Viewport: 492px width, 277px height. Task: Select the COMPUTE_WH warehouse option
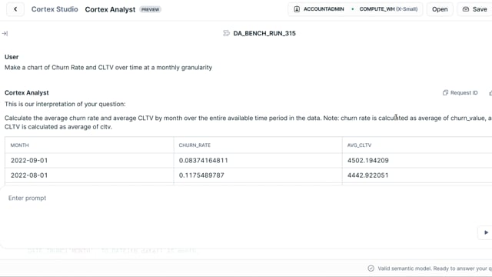(388, 9)
